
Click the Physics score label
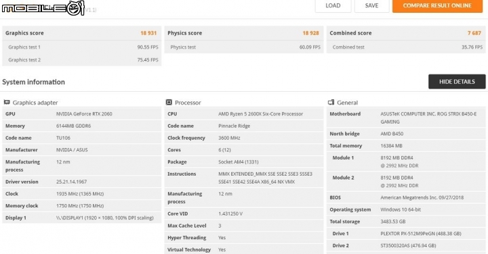pyautogui.click(x=185, y=33)
